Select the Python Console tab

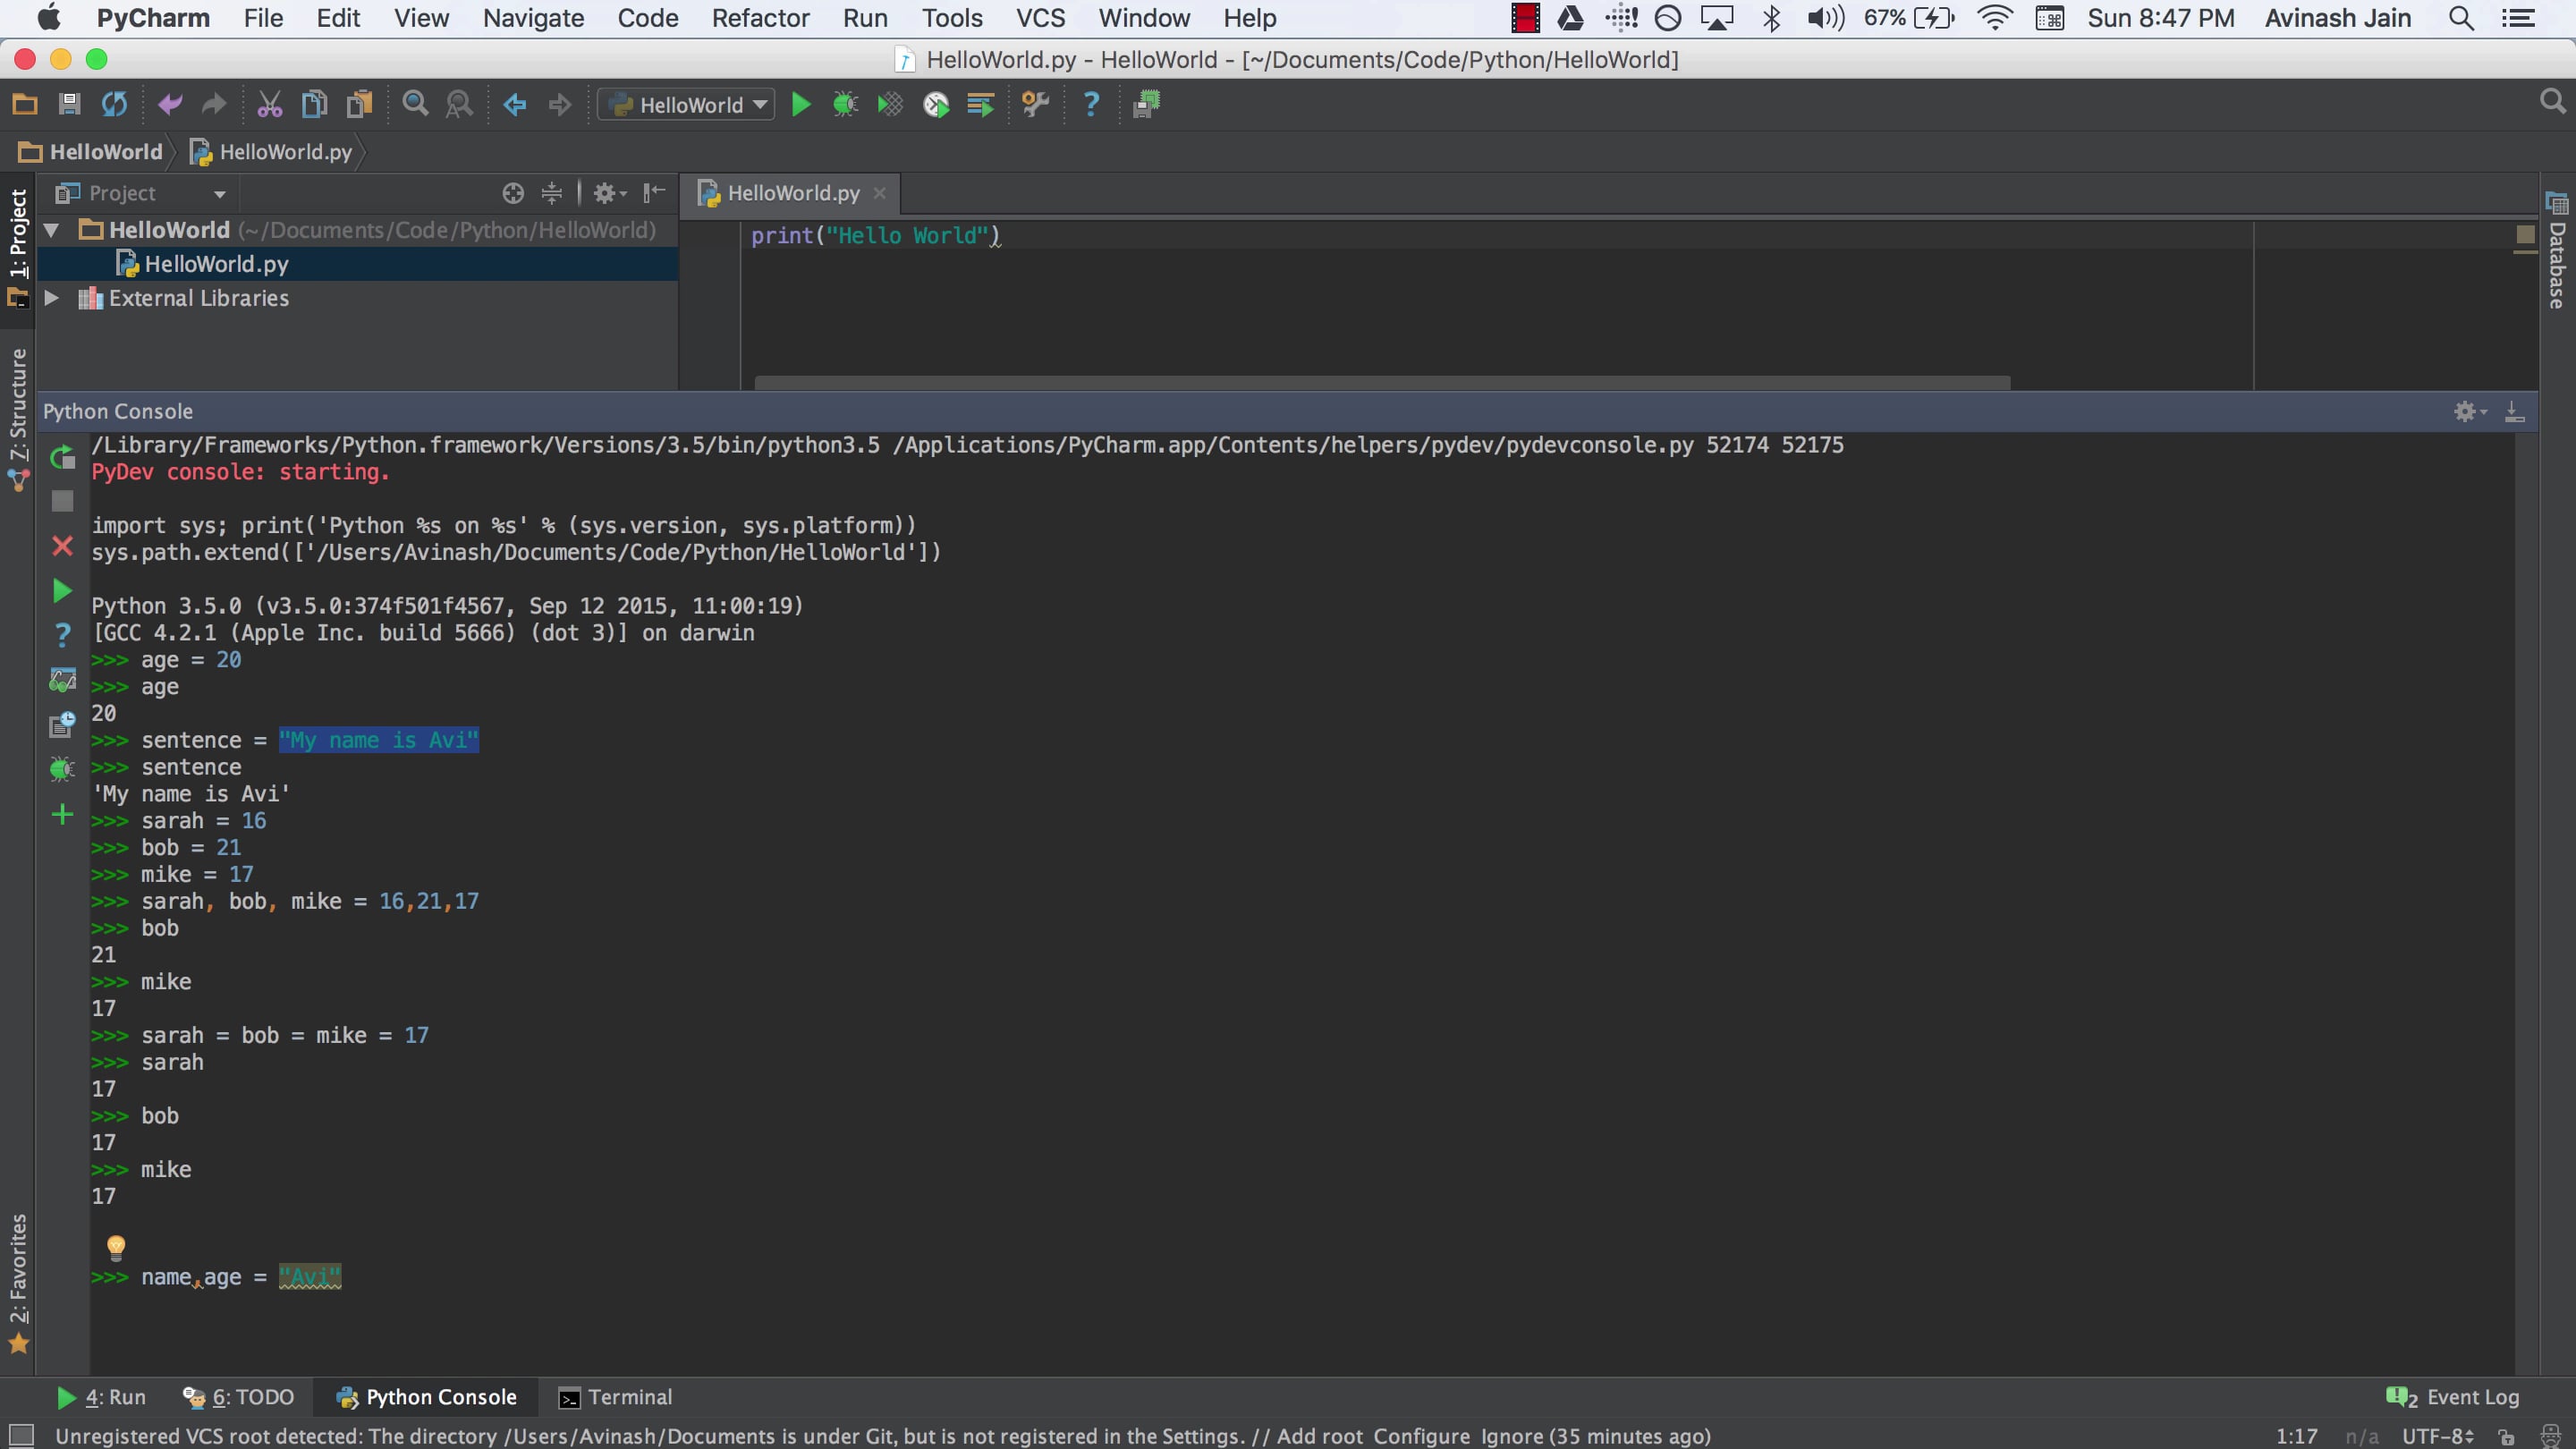click(x=426, y=1396)
